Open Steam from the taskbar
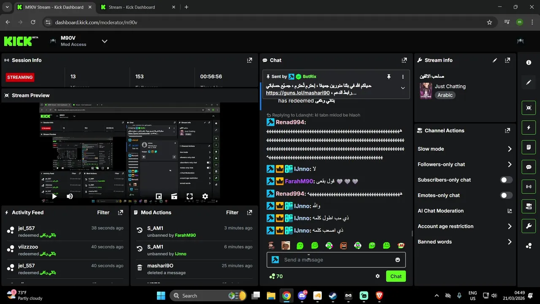540x304 pixels. pos(333,296)
